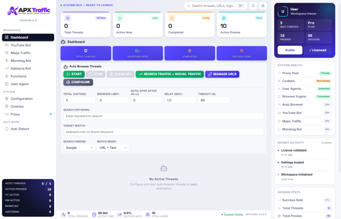Click the Target Match input
This screenshot has width=341, height=219.
[164, 132]
